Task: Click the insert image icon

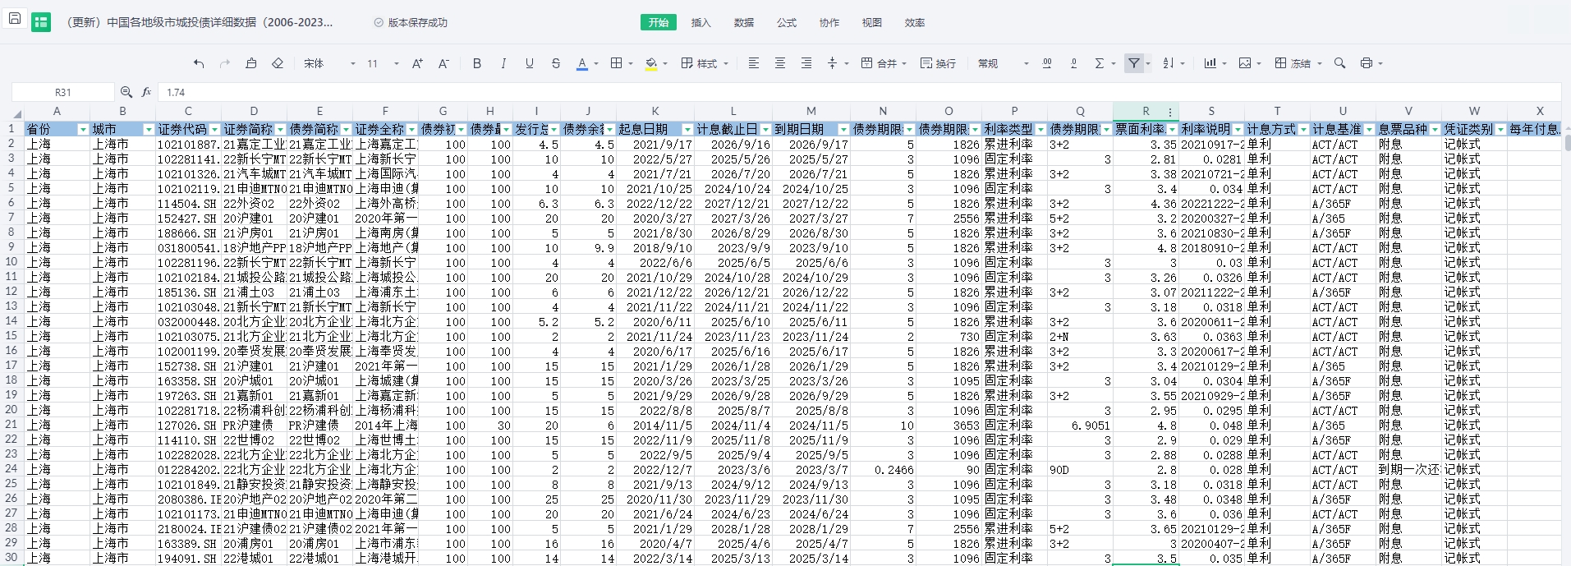Action: [x=1245, y=63]
